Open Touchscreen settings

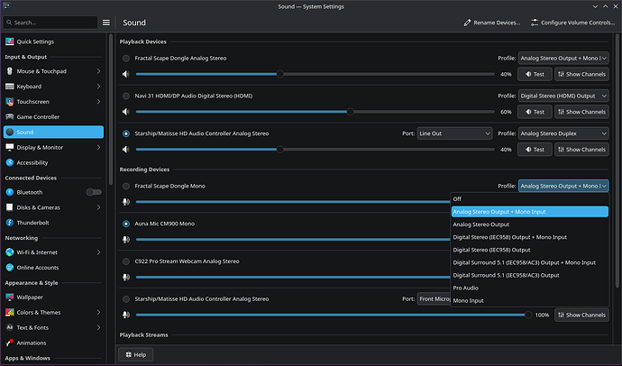pyautogui.click(x=53, y=102)
